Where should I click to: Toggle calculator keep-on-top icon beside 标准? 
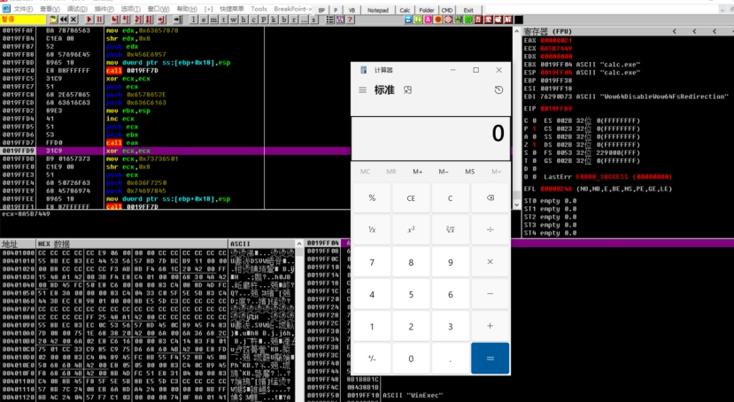[407, 89]
